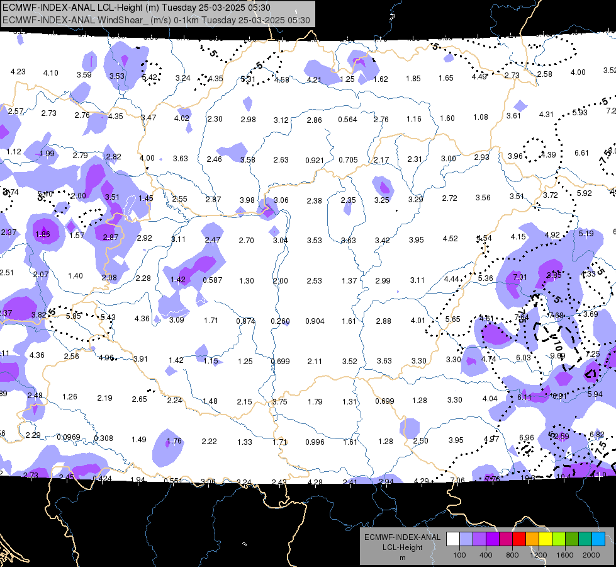Viewport: 616px width, 567px height.
Task: Click the wind shear value '1.85'
Action: pos(413,78)
